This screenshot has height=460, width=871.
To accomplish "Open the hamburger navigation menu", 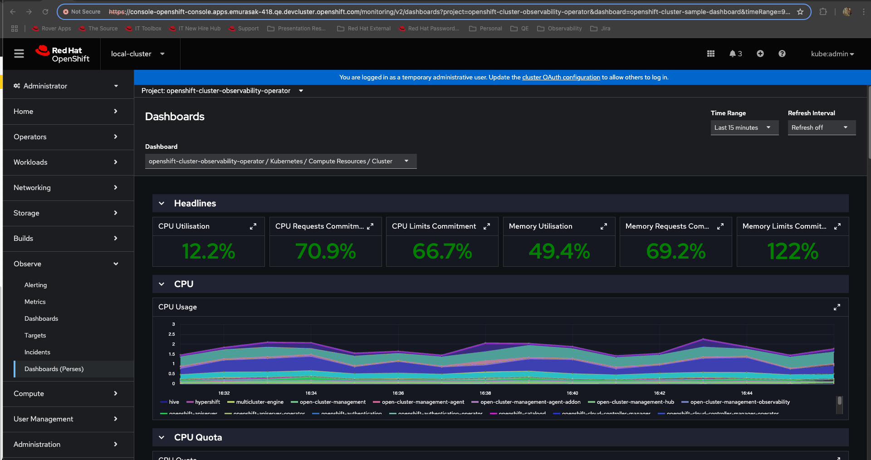I will (x=19, y=54).
